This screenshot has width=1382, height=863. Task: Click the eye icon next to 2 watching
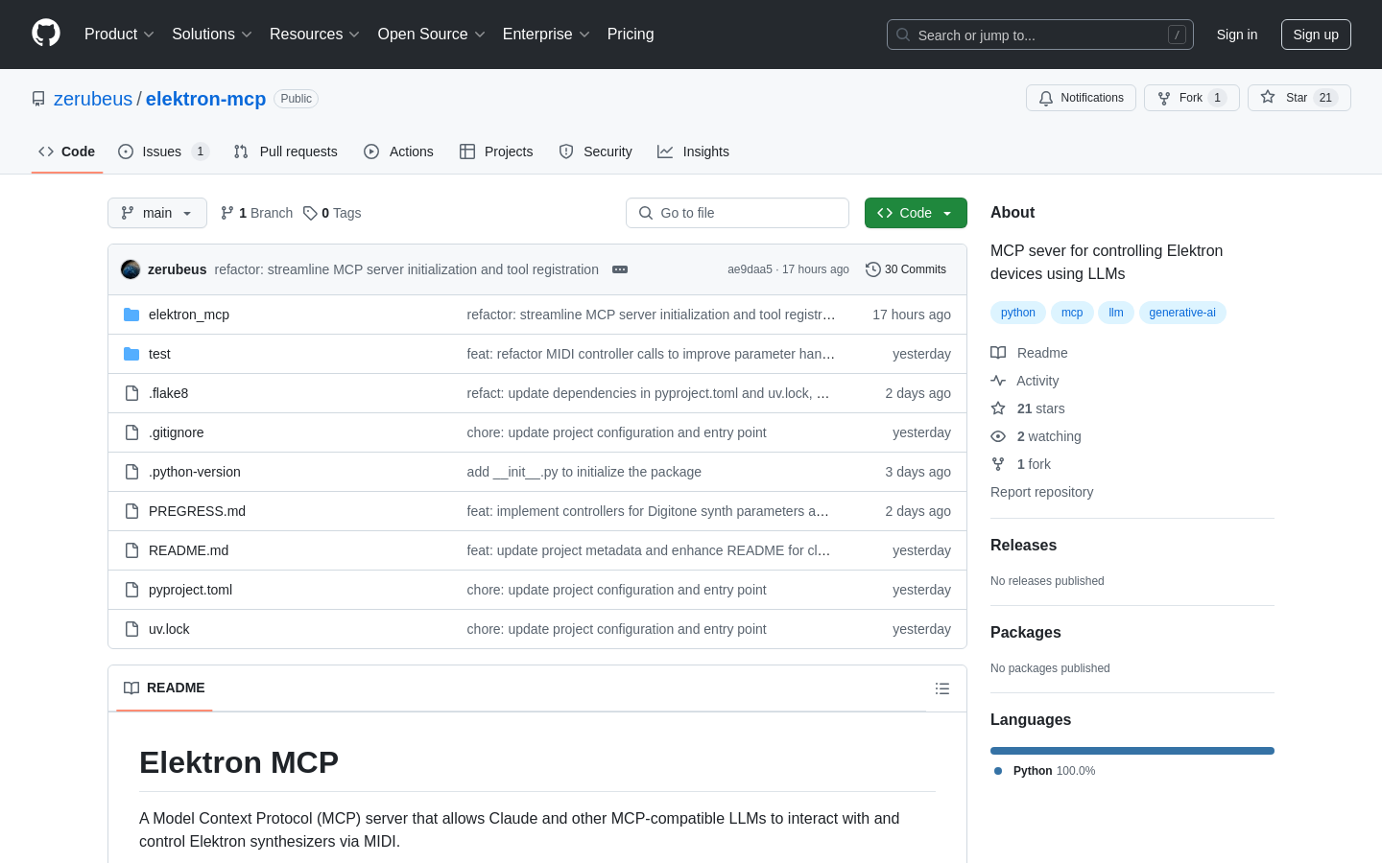[998, 436]
